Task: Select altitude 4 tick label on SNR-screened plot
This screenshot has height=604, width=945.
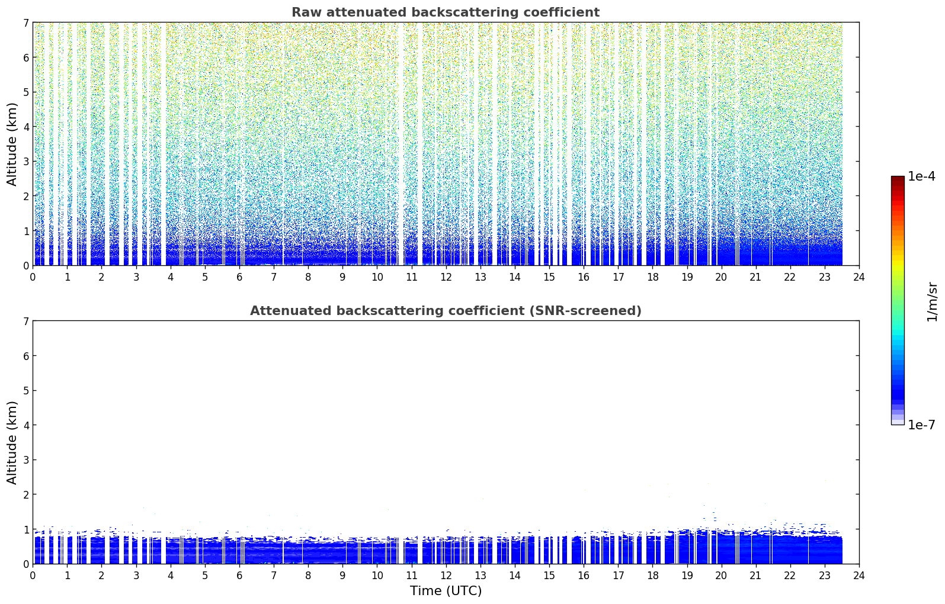Action: [25, 425]
